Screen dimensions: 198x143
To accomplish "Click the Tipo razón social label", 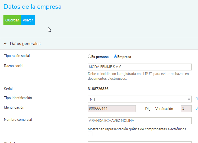I will (17, 56).
